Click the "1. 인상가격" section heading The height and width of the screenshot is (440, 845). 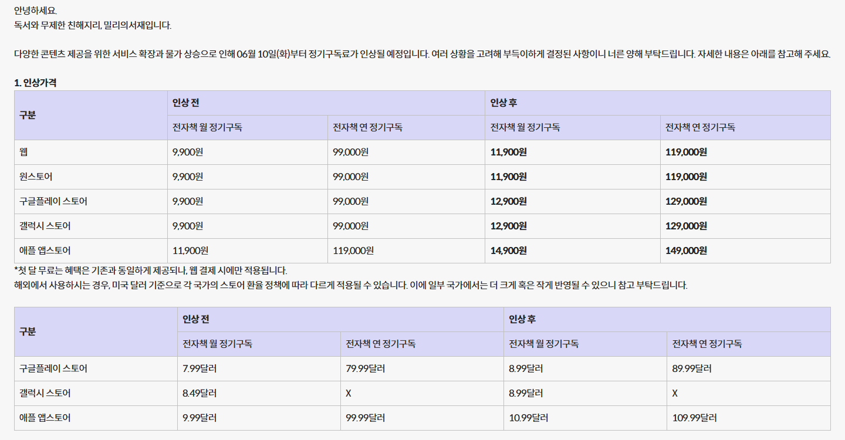point(35,83)
